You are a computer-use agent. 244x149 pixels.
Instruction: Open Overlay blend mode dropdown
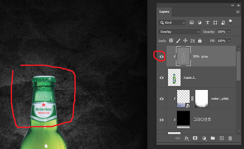179,32
